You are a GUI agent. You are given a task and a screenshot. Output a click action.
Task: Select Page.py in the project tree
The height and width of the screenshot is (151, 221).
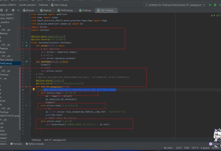4,48
